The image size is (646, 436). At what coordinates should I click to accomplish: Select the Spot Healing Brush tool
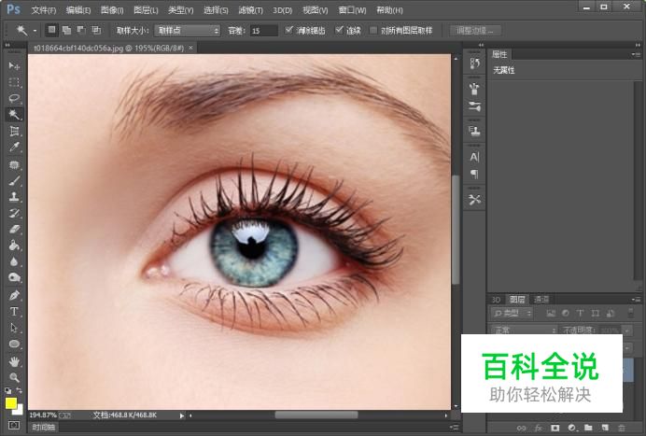tap(14, 165)
